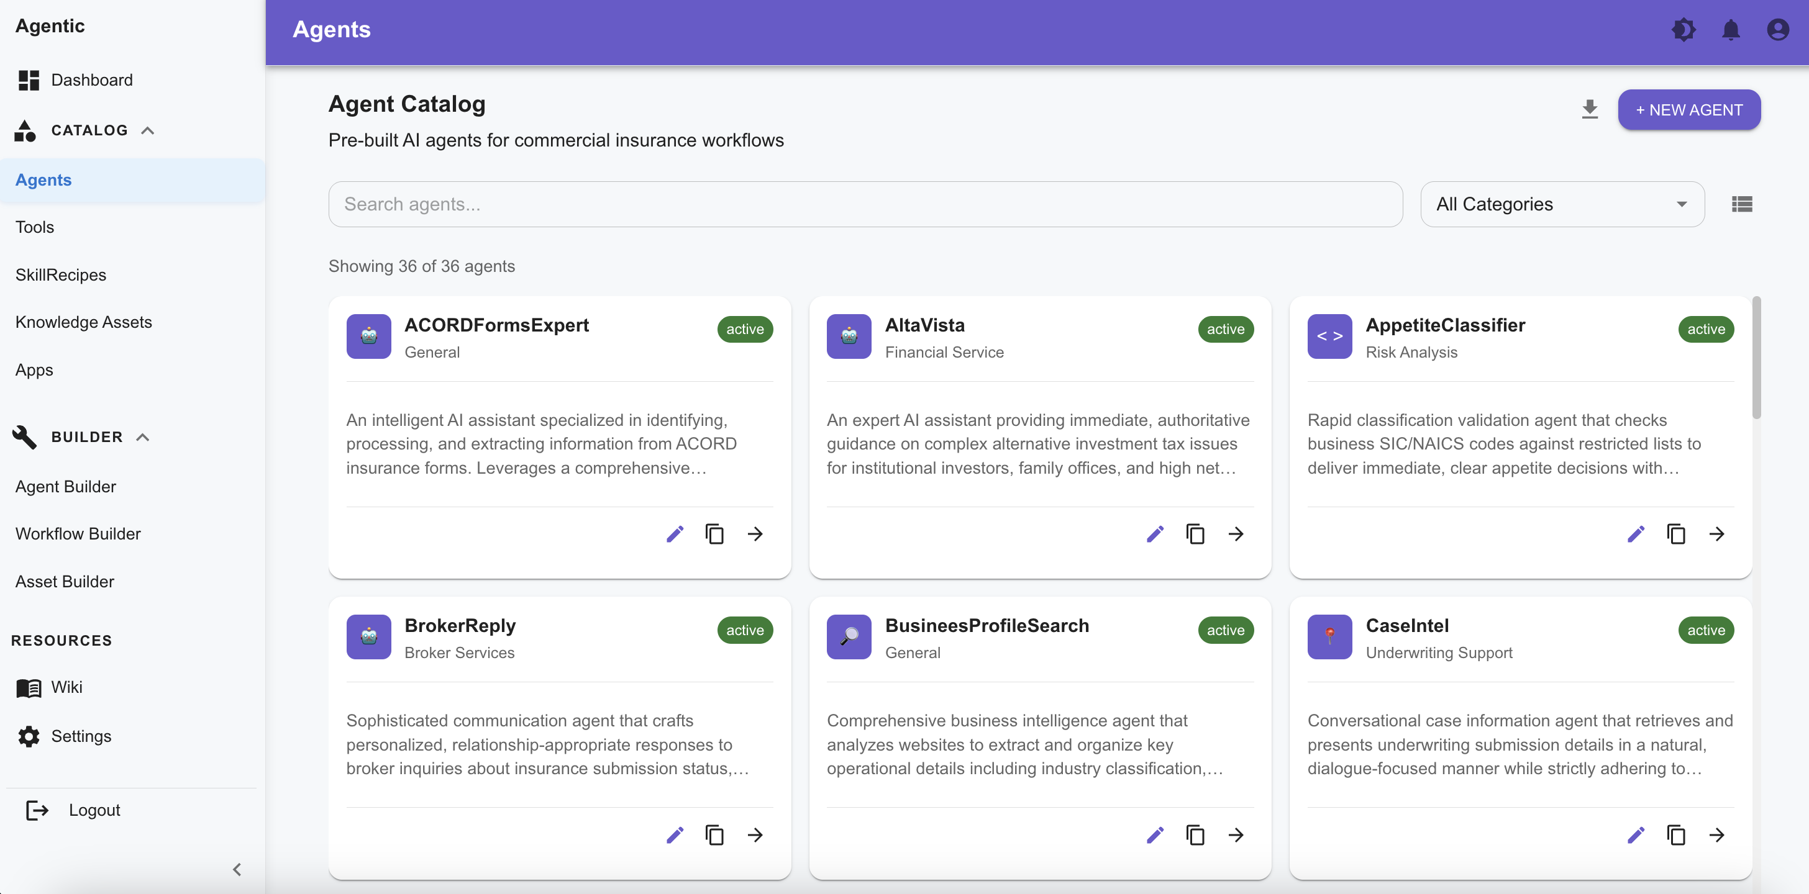Open the All Categories dropdown

coord(1562,204)
